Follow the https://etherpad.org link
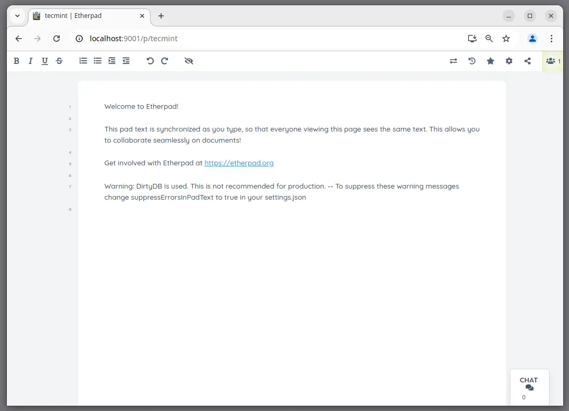This screenshot has width=569, height=411. click(x=239, y=163)
